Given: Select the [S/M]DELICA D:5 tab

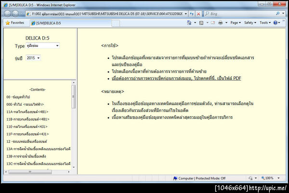Looking at the screenshot, I should point(71,23).
